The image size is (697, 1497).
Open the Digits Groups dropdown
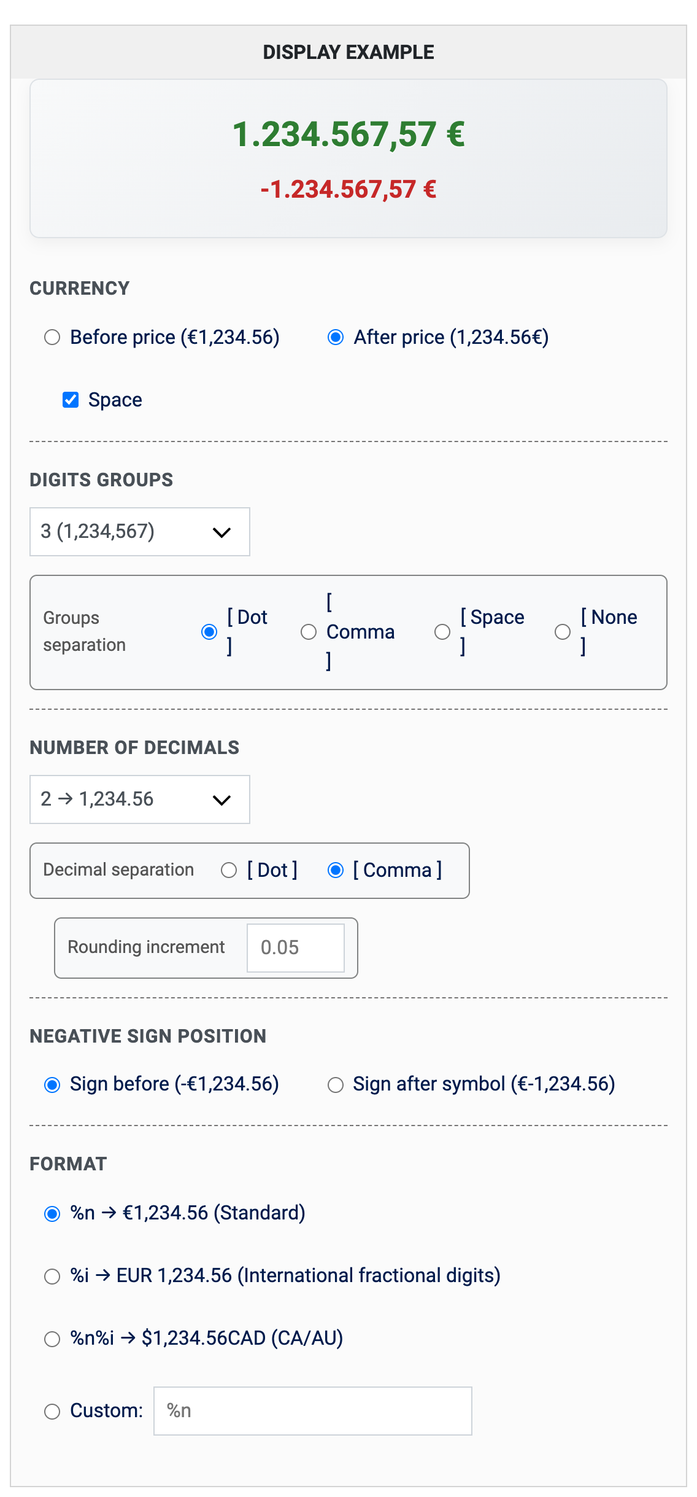point(140,532)
